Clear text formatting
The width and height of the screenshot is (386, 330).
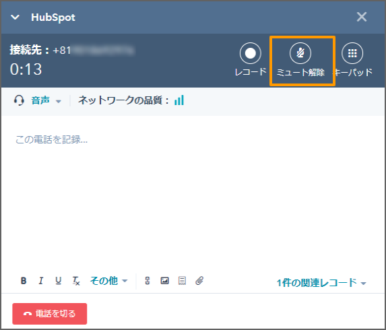pyautogui.click(x=76, y=281)
